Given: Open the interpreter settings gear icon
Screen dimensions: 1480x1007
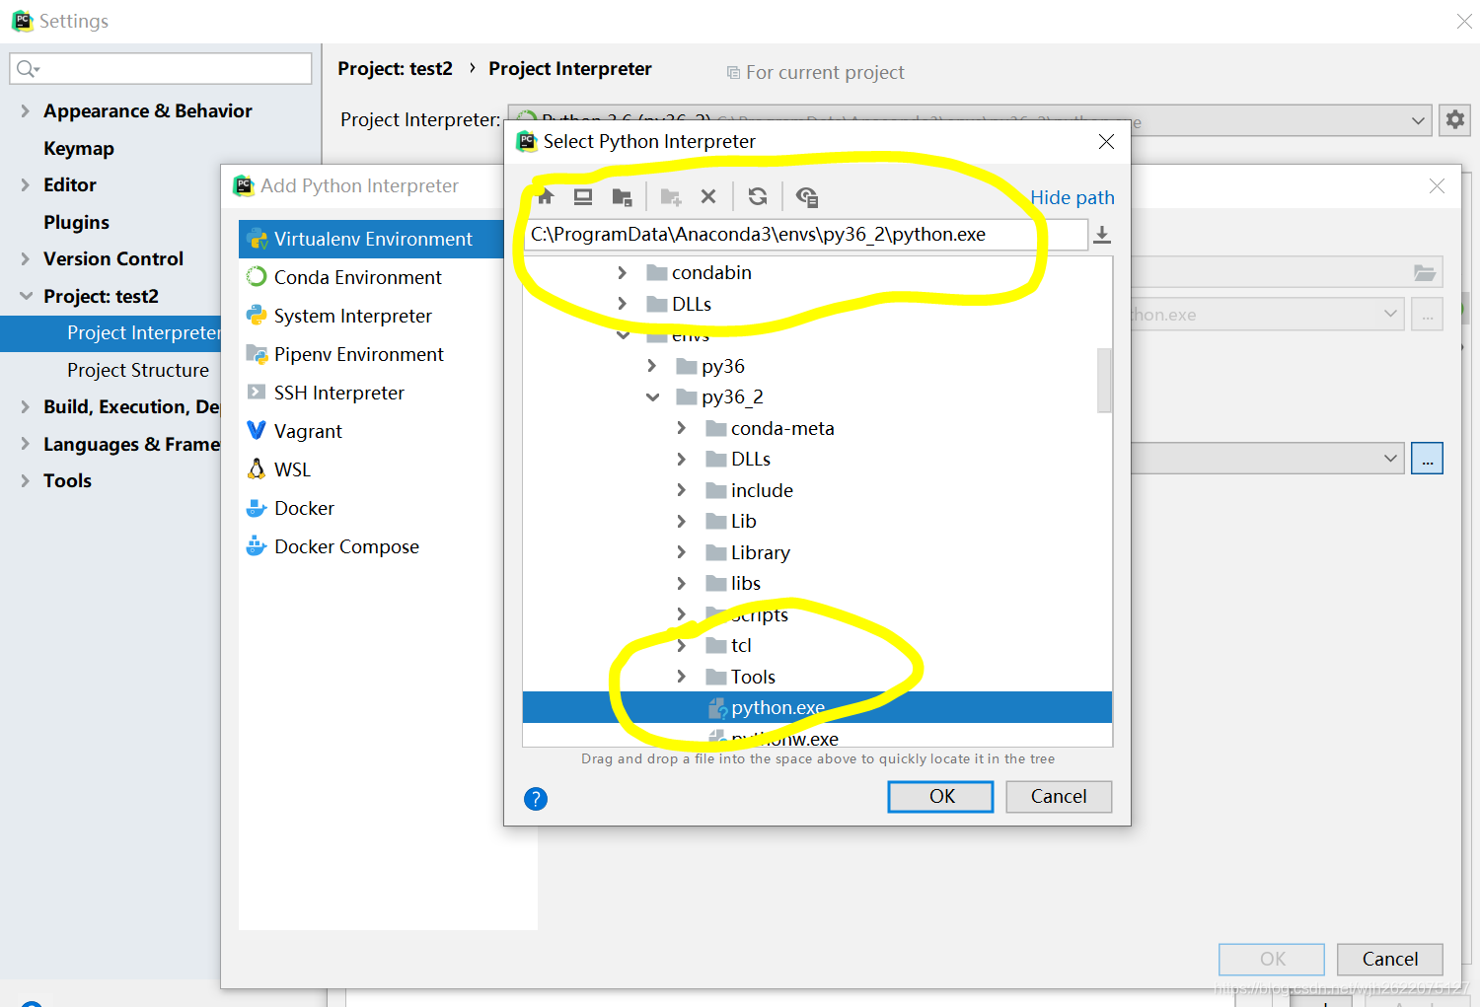Looking at the screenshot, I should pyautogui.click(x=1455, y=119).
